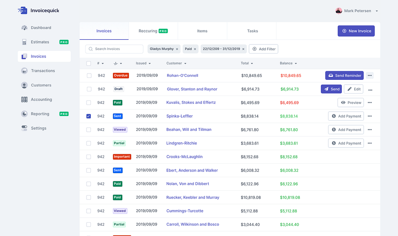Remove the Gladys Murphy filter chip
398x236 pixels.
click(177, 49)
